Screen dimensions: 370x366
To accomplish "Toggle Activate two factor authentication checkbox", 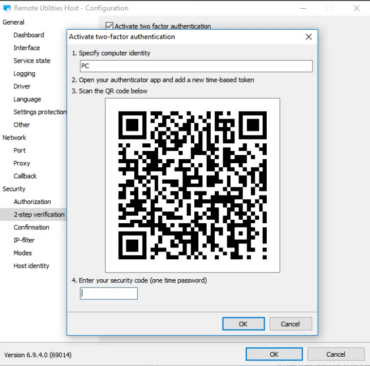I will [x=109, y=26].
